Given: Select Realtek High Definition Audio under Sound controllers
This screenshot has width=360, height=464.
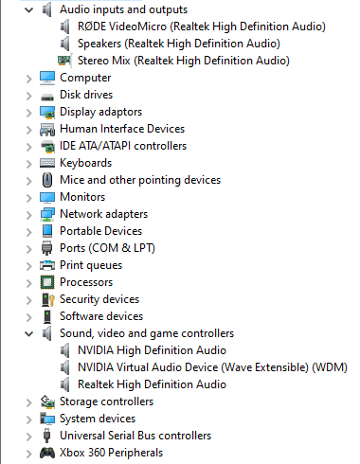Looking at the screenshot, I should [152, 384].
